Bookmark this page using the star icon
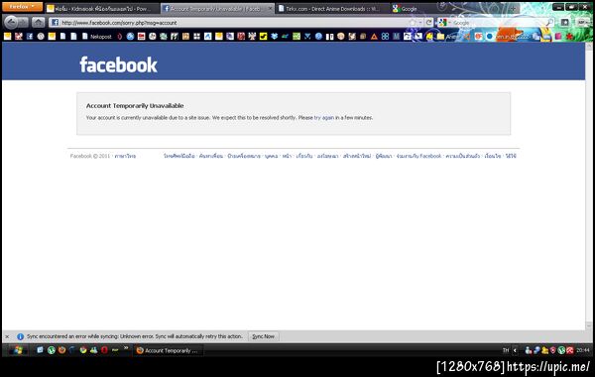595x377 pixels. pyautogui.click(x=413, y=23)
